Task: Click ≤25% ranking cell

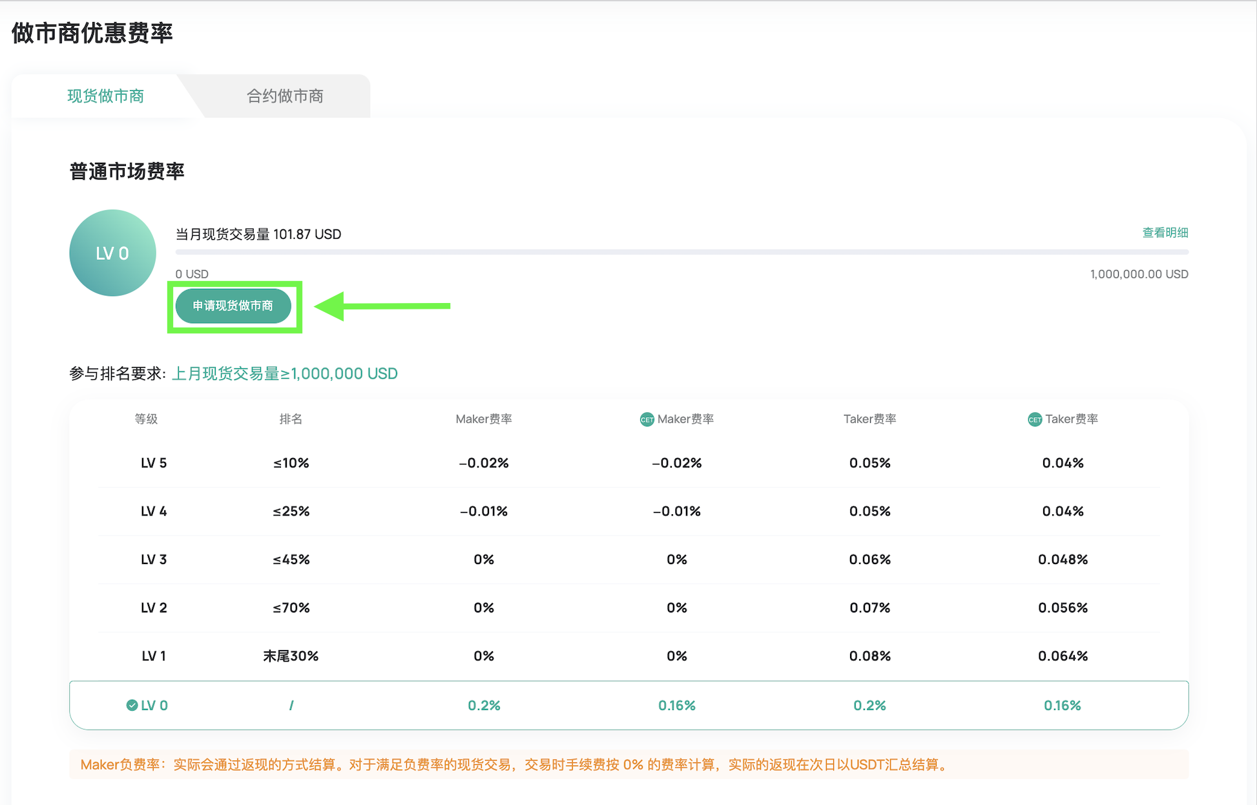Action: coord(291,511)
